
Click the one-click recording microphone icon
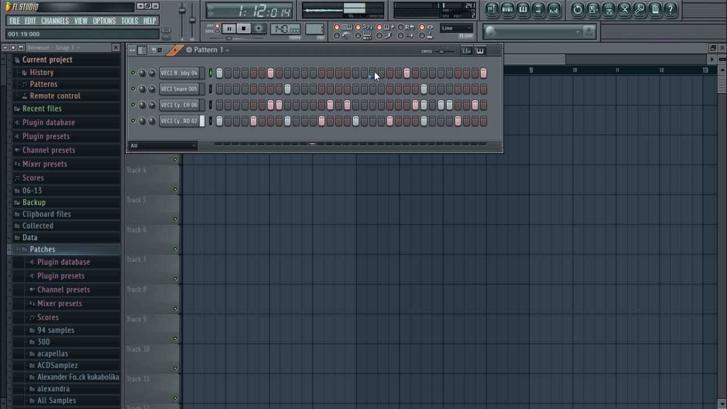click(x=640, y=9)
